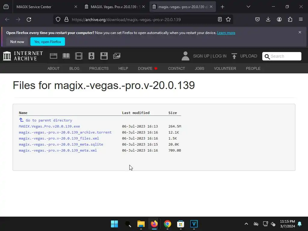
Task: Click the address bar URL
Action: coord(126,20)
